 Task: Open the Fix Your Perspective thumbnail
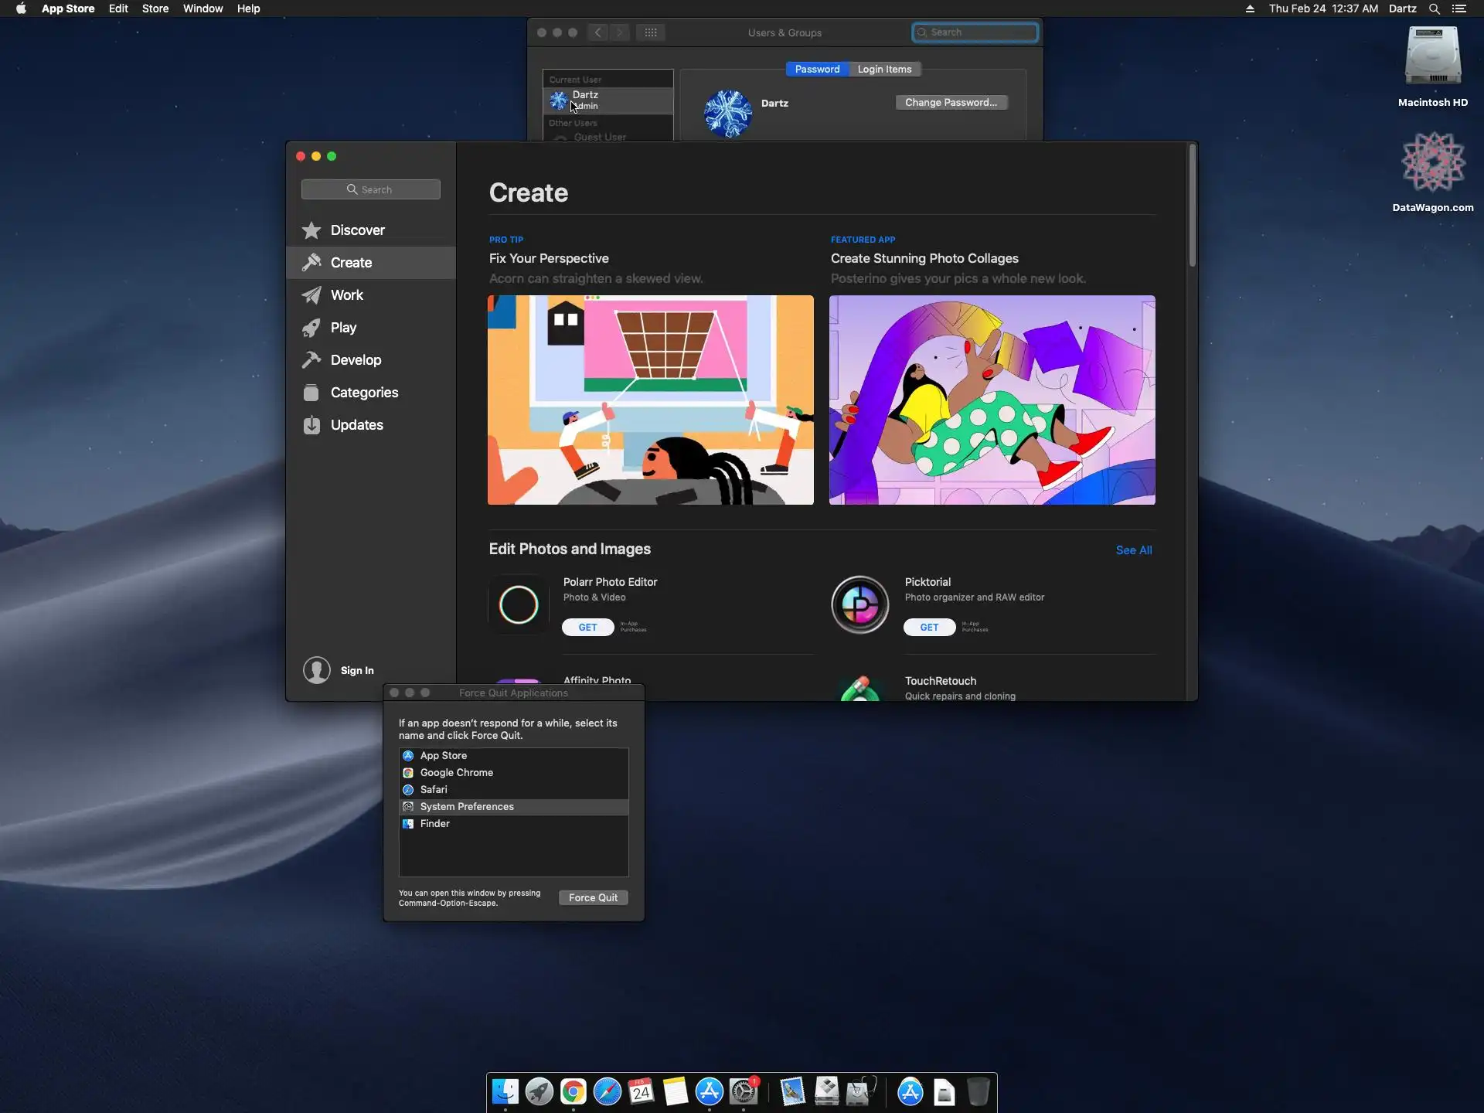tap(650, 400)
